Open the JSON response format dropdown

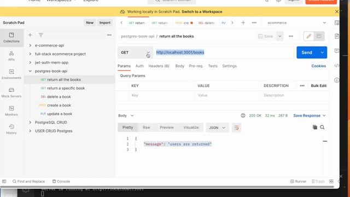[x=218, y=128]
